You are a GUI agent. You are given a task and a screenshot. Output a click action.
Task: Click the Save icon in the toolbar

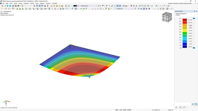click(16, 6)
